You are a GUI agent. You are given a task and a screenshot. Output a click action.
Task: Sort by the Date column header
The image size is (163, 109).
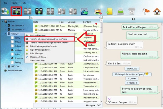point(36,22)
